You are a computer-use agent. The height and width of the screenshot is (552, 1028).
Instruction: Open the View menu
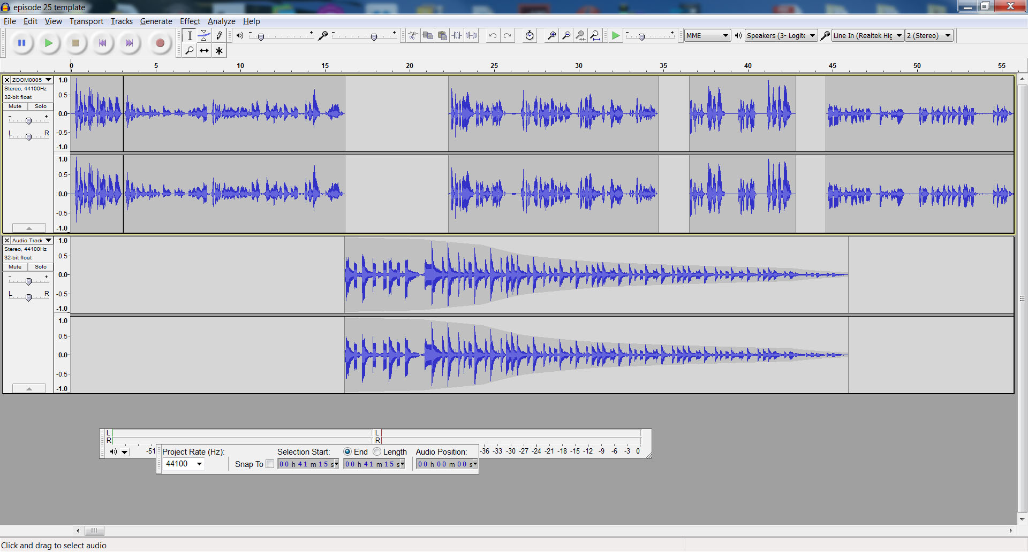click(x=53, y=21)
